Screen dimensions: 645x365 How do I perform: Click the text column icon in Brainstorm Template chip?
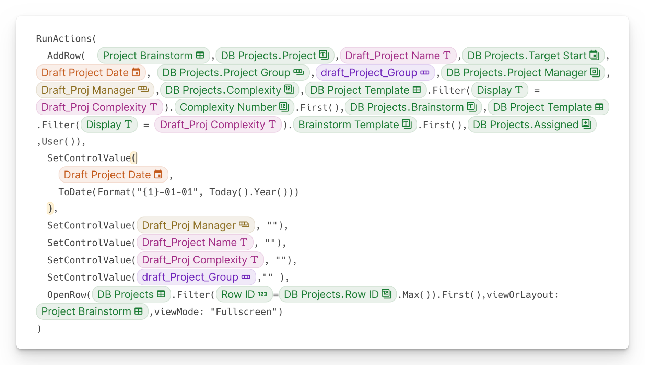[x=407, y=124]
